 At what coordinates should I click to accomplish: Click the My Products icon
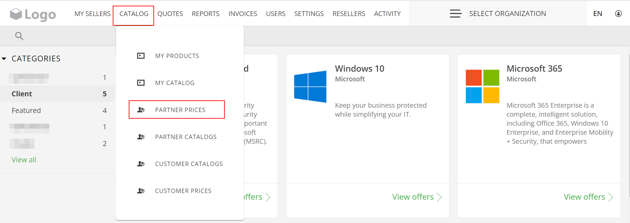(141, 56)
